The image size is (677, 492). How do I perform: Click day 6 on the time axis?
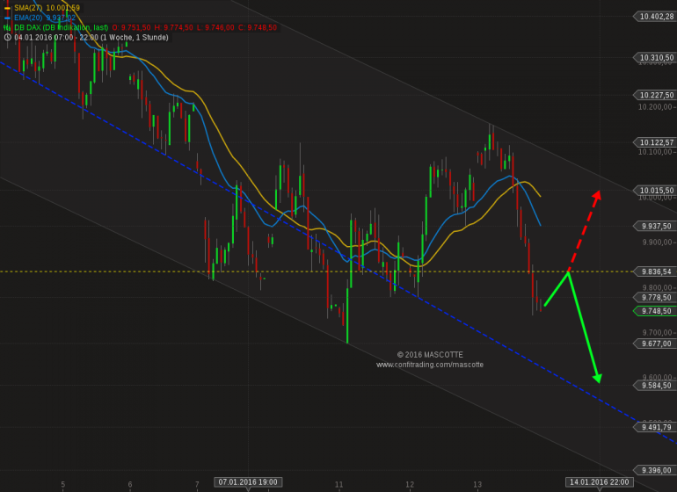[x=130, y=484]
